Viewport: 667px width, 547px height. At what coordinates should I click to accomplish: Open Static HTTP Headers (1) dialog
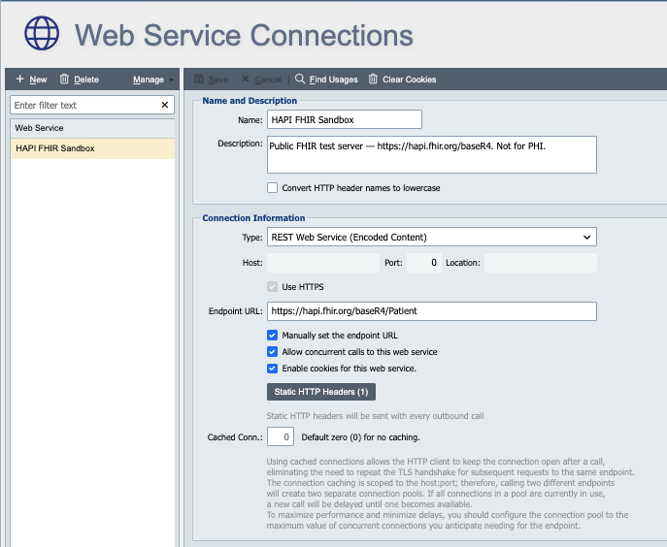point(321,392)
